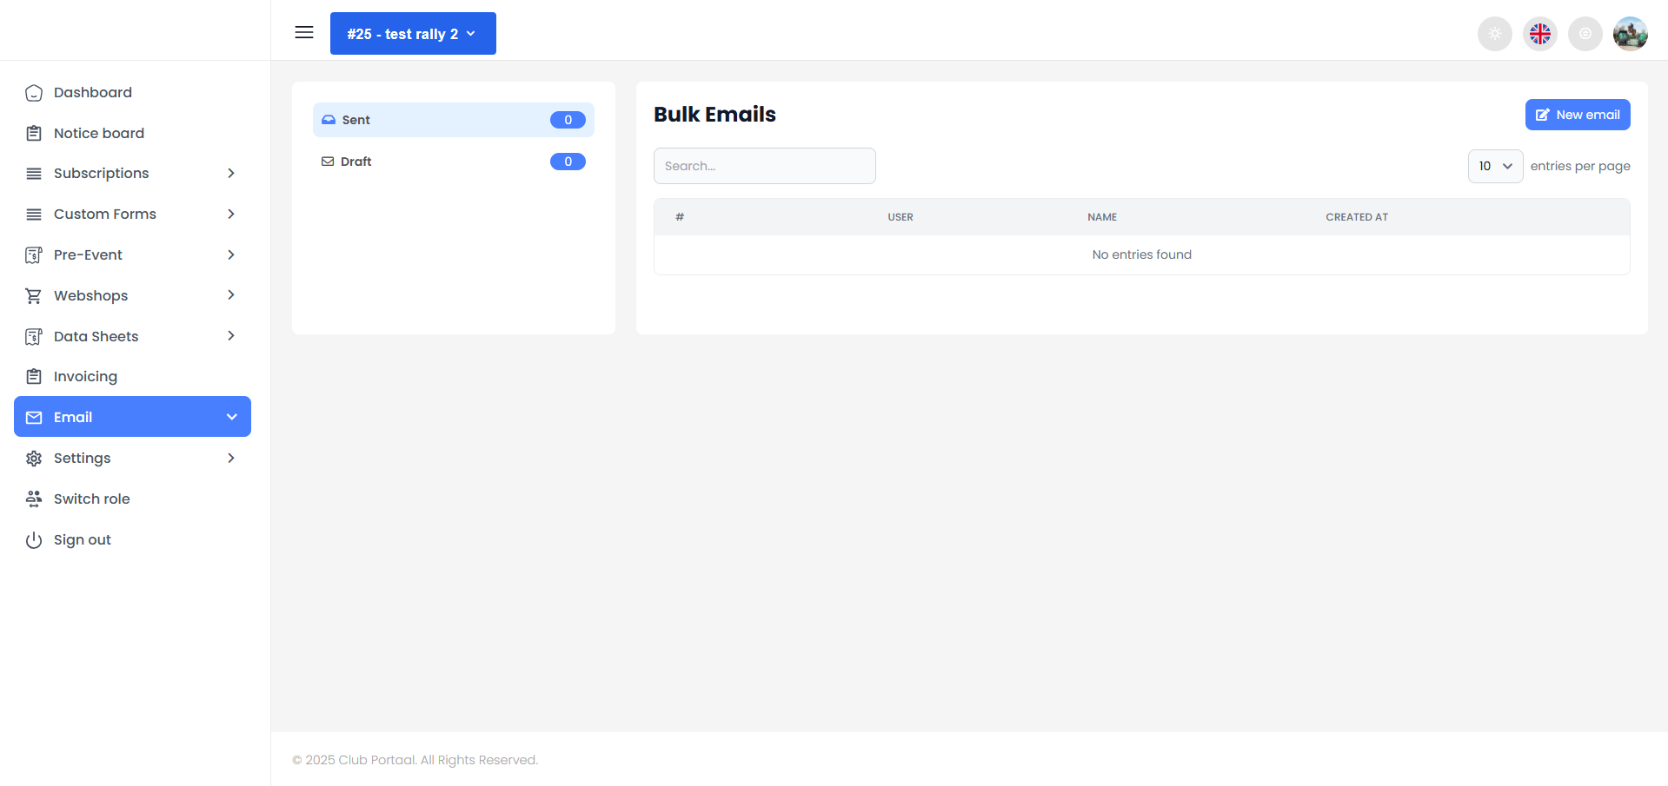The width and height of the screenshot is (1668, 786).
Task: Open Notice board from sidebar
Action: [x=98, y=133]
